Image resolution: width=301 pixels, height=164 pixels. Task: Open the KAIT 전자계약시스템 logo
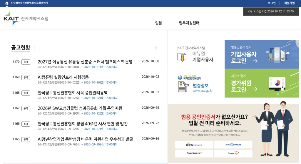[x=26, y=19]
